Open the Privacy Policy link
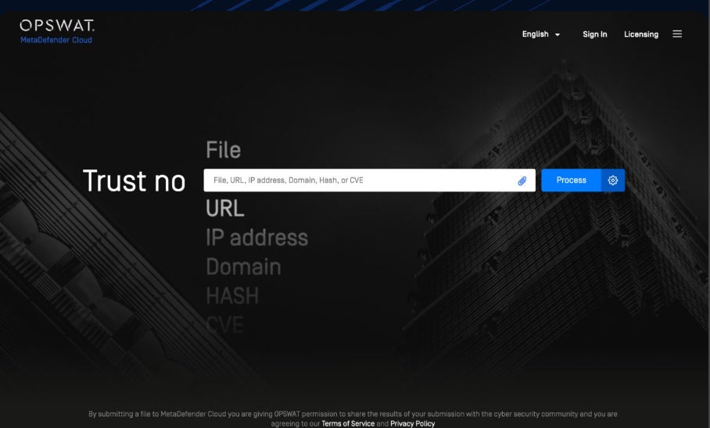 pyautogui.click(x=413, y=423)
